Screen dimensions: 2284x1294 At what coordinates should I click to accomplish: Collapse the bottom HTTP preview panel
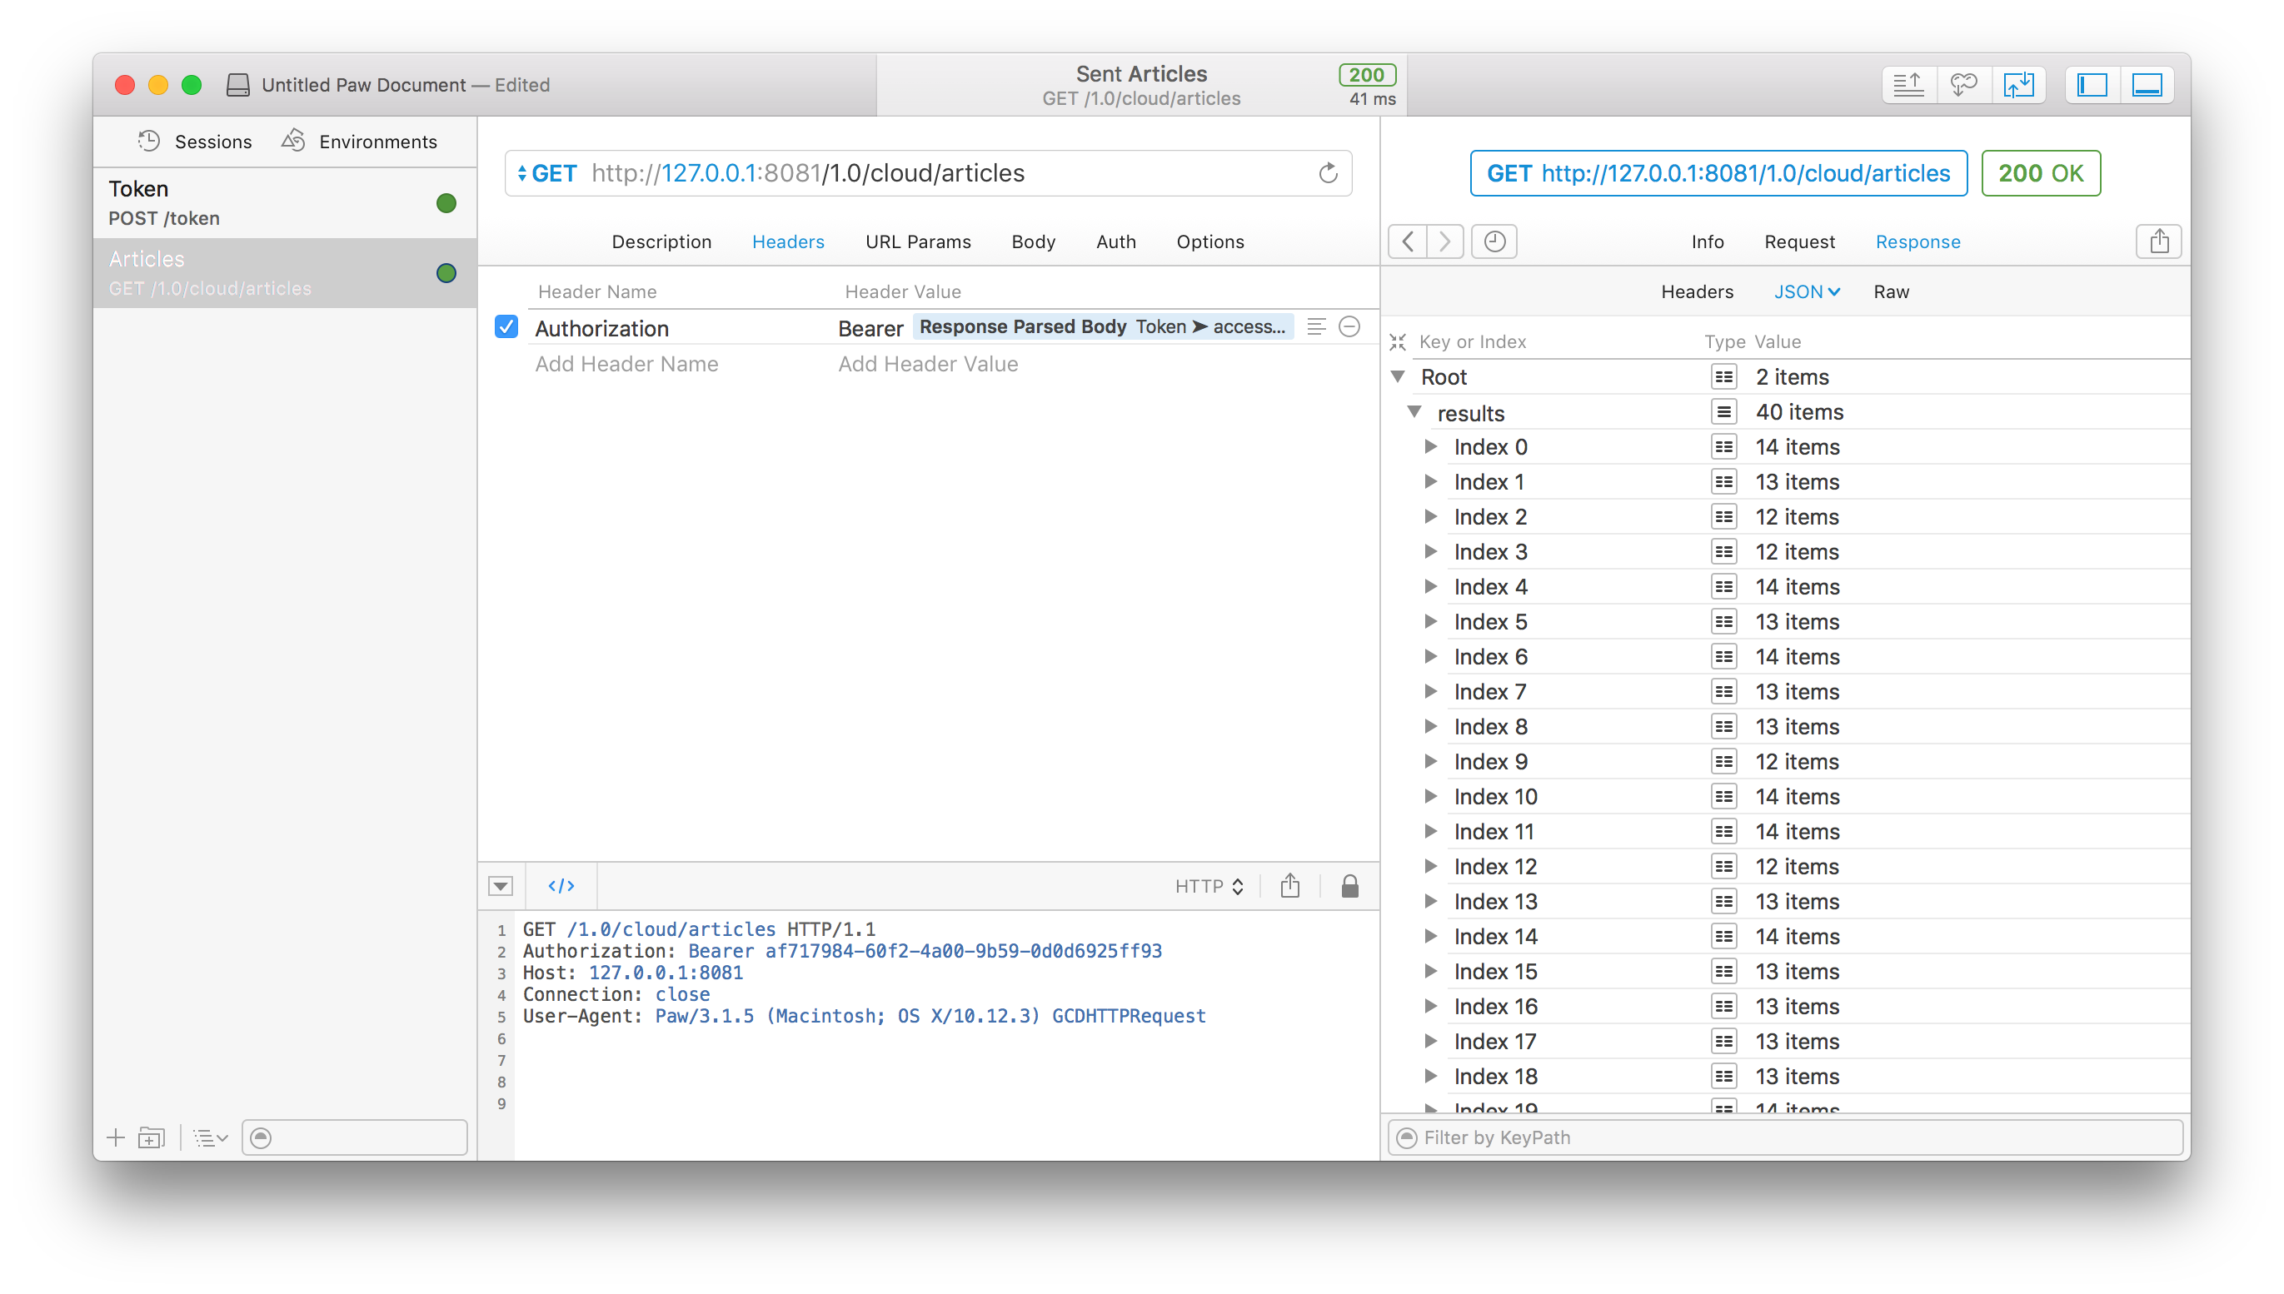[x=501, y=886]
